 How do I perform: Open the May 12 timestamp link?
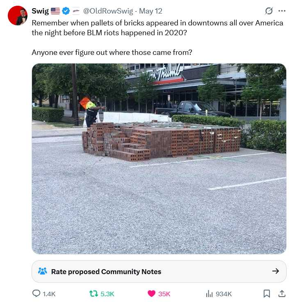point(150,11)
